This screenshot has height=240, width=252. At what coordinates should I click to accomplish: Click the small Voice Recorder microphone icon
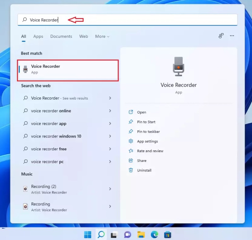tap(25, 69)
